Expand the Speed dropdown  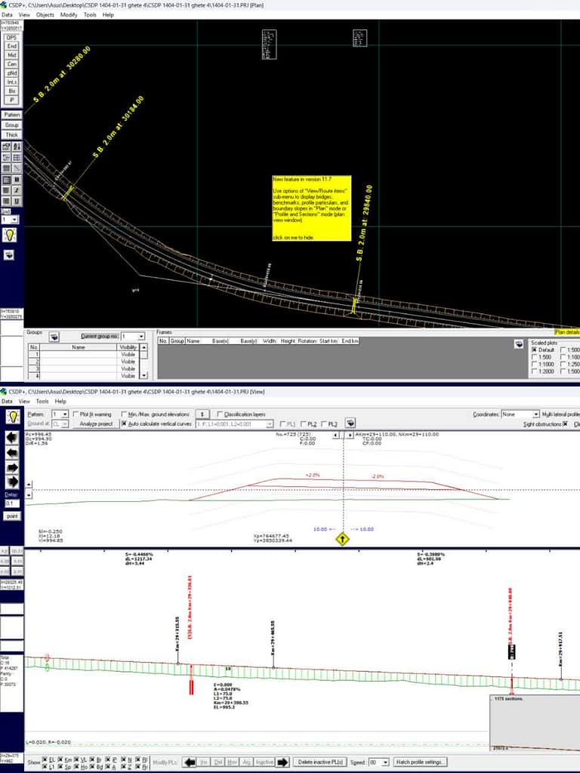click(x=385, y=762)
